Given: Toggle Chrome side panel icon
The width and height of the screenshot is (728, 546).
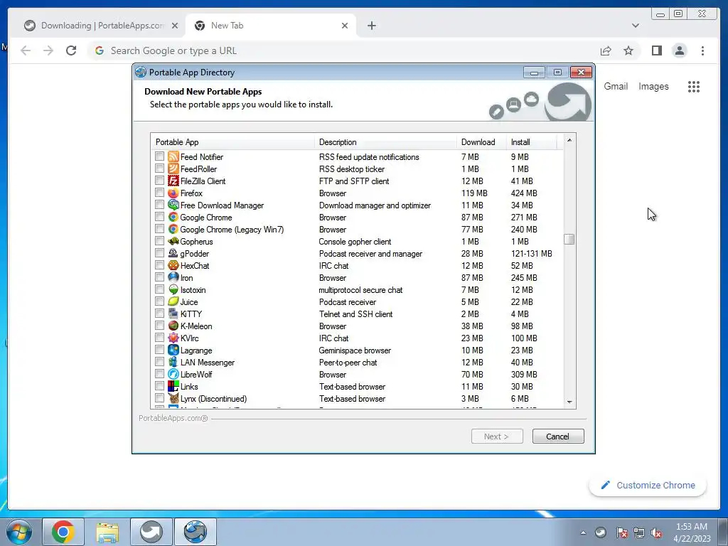Looking at the screenshot, I should pyautogui.click(x=656, y=50).
